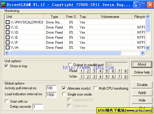
Task: Sort list by Volumename column header
Action: pyautogui.click(x=110, y=16)
